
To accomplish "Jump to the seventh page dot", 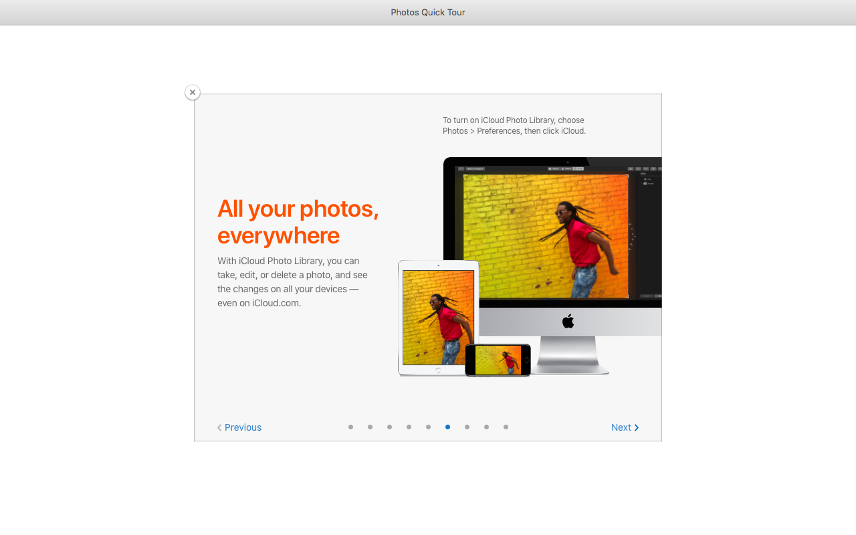I will [467, 427].
